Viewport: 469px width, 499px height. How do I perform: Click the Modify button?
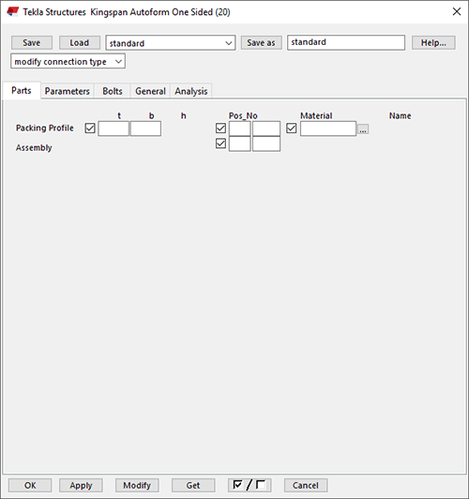point(137,485)
